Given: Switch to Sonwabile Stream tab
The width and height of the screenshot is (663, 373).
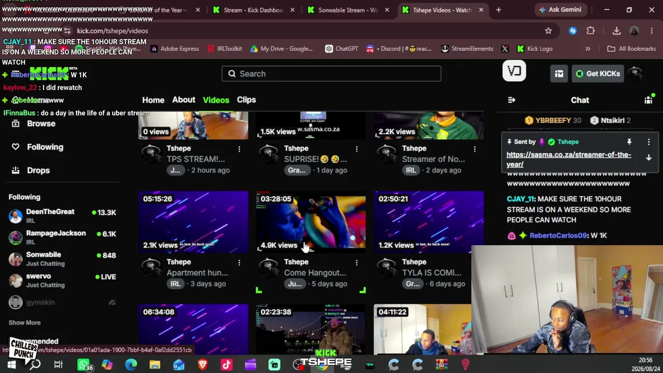Looking at the screenshot, I should click(x=348, y=10).
